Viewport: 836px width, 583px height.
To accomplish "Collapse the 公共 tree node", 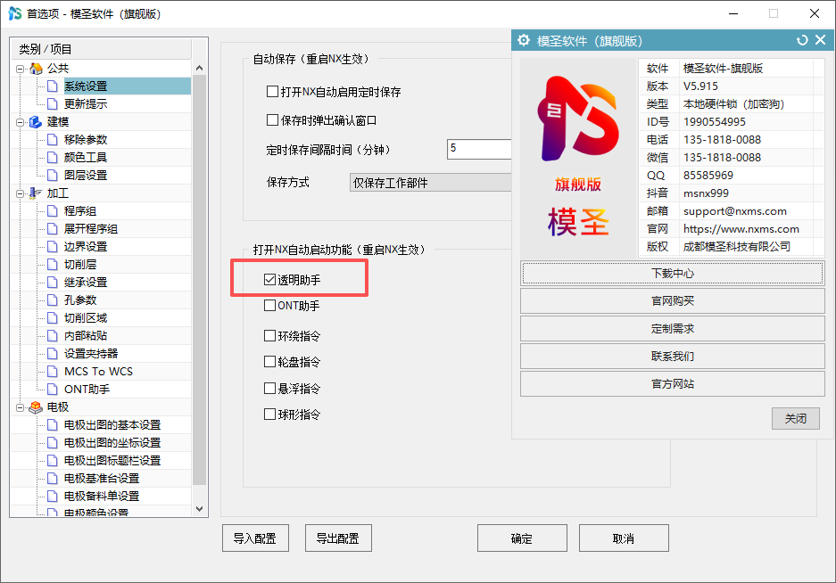I will click(20, 69).
